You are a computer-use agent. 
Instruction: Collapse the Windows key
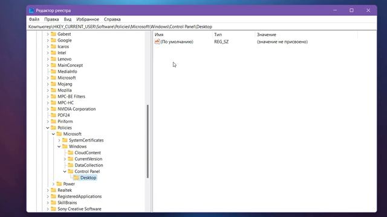point(59,146)
